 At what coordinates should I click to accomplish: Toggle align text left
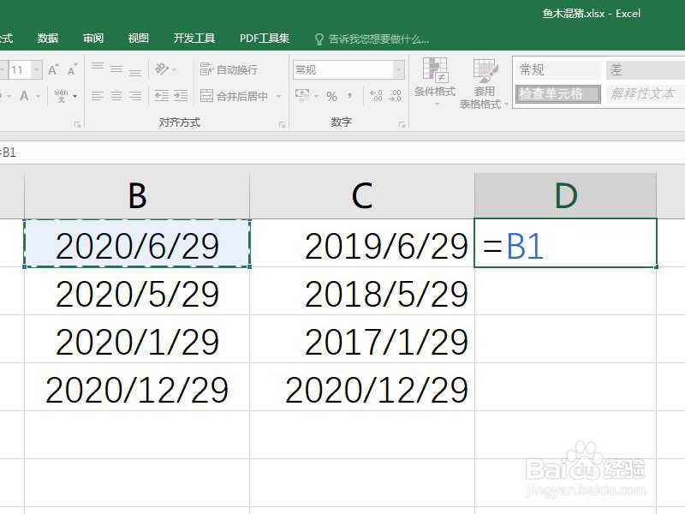(x=98, y=96)
